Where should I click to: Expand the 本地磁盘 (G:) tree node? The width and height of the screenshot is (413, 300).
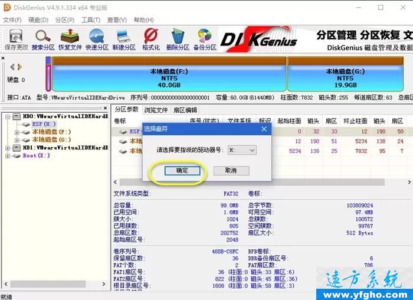(x=17, y=140)
